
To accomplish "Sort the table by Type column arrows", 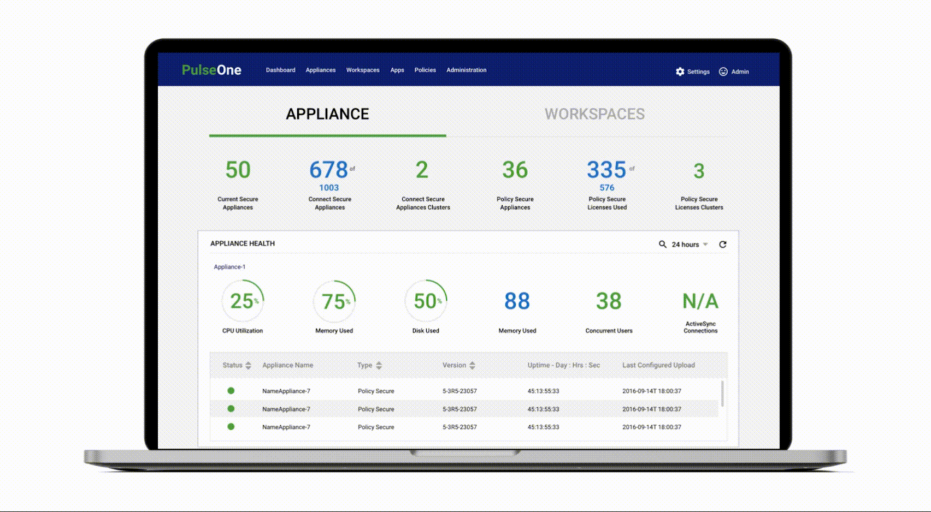I will [x=379, y=365].
